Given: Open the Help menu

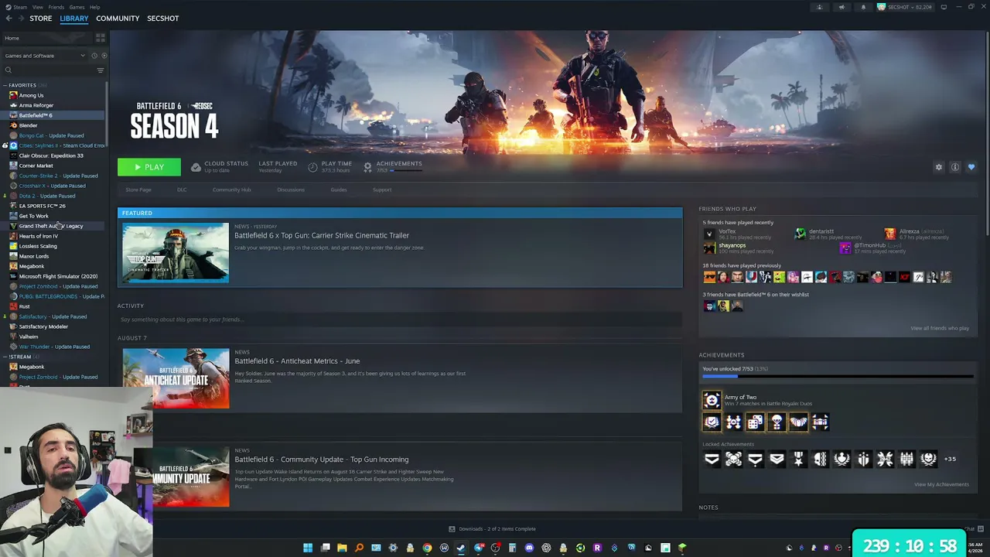Looking at the screenshot, I should point(94,7).
